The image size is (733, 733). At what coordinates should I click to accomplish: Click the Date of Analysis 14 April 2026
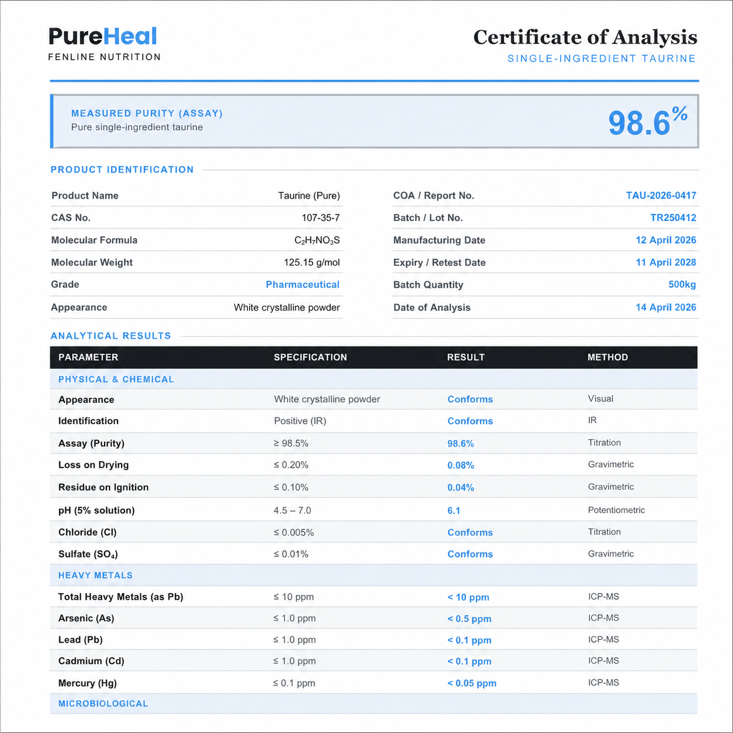(666, 307)
